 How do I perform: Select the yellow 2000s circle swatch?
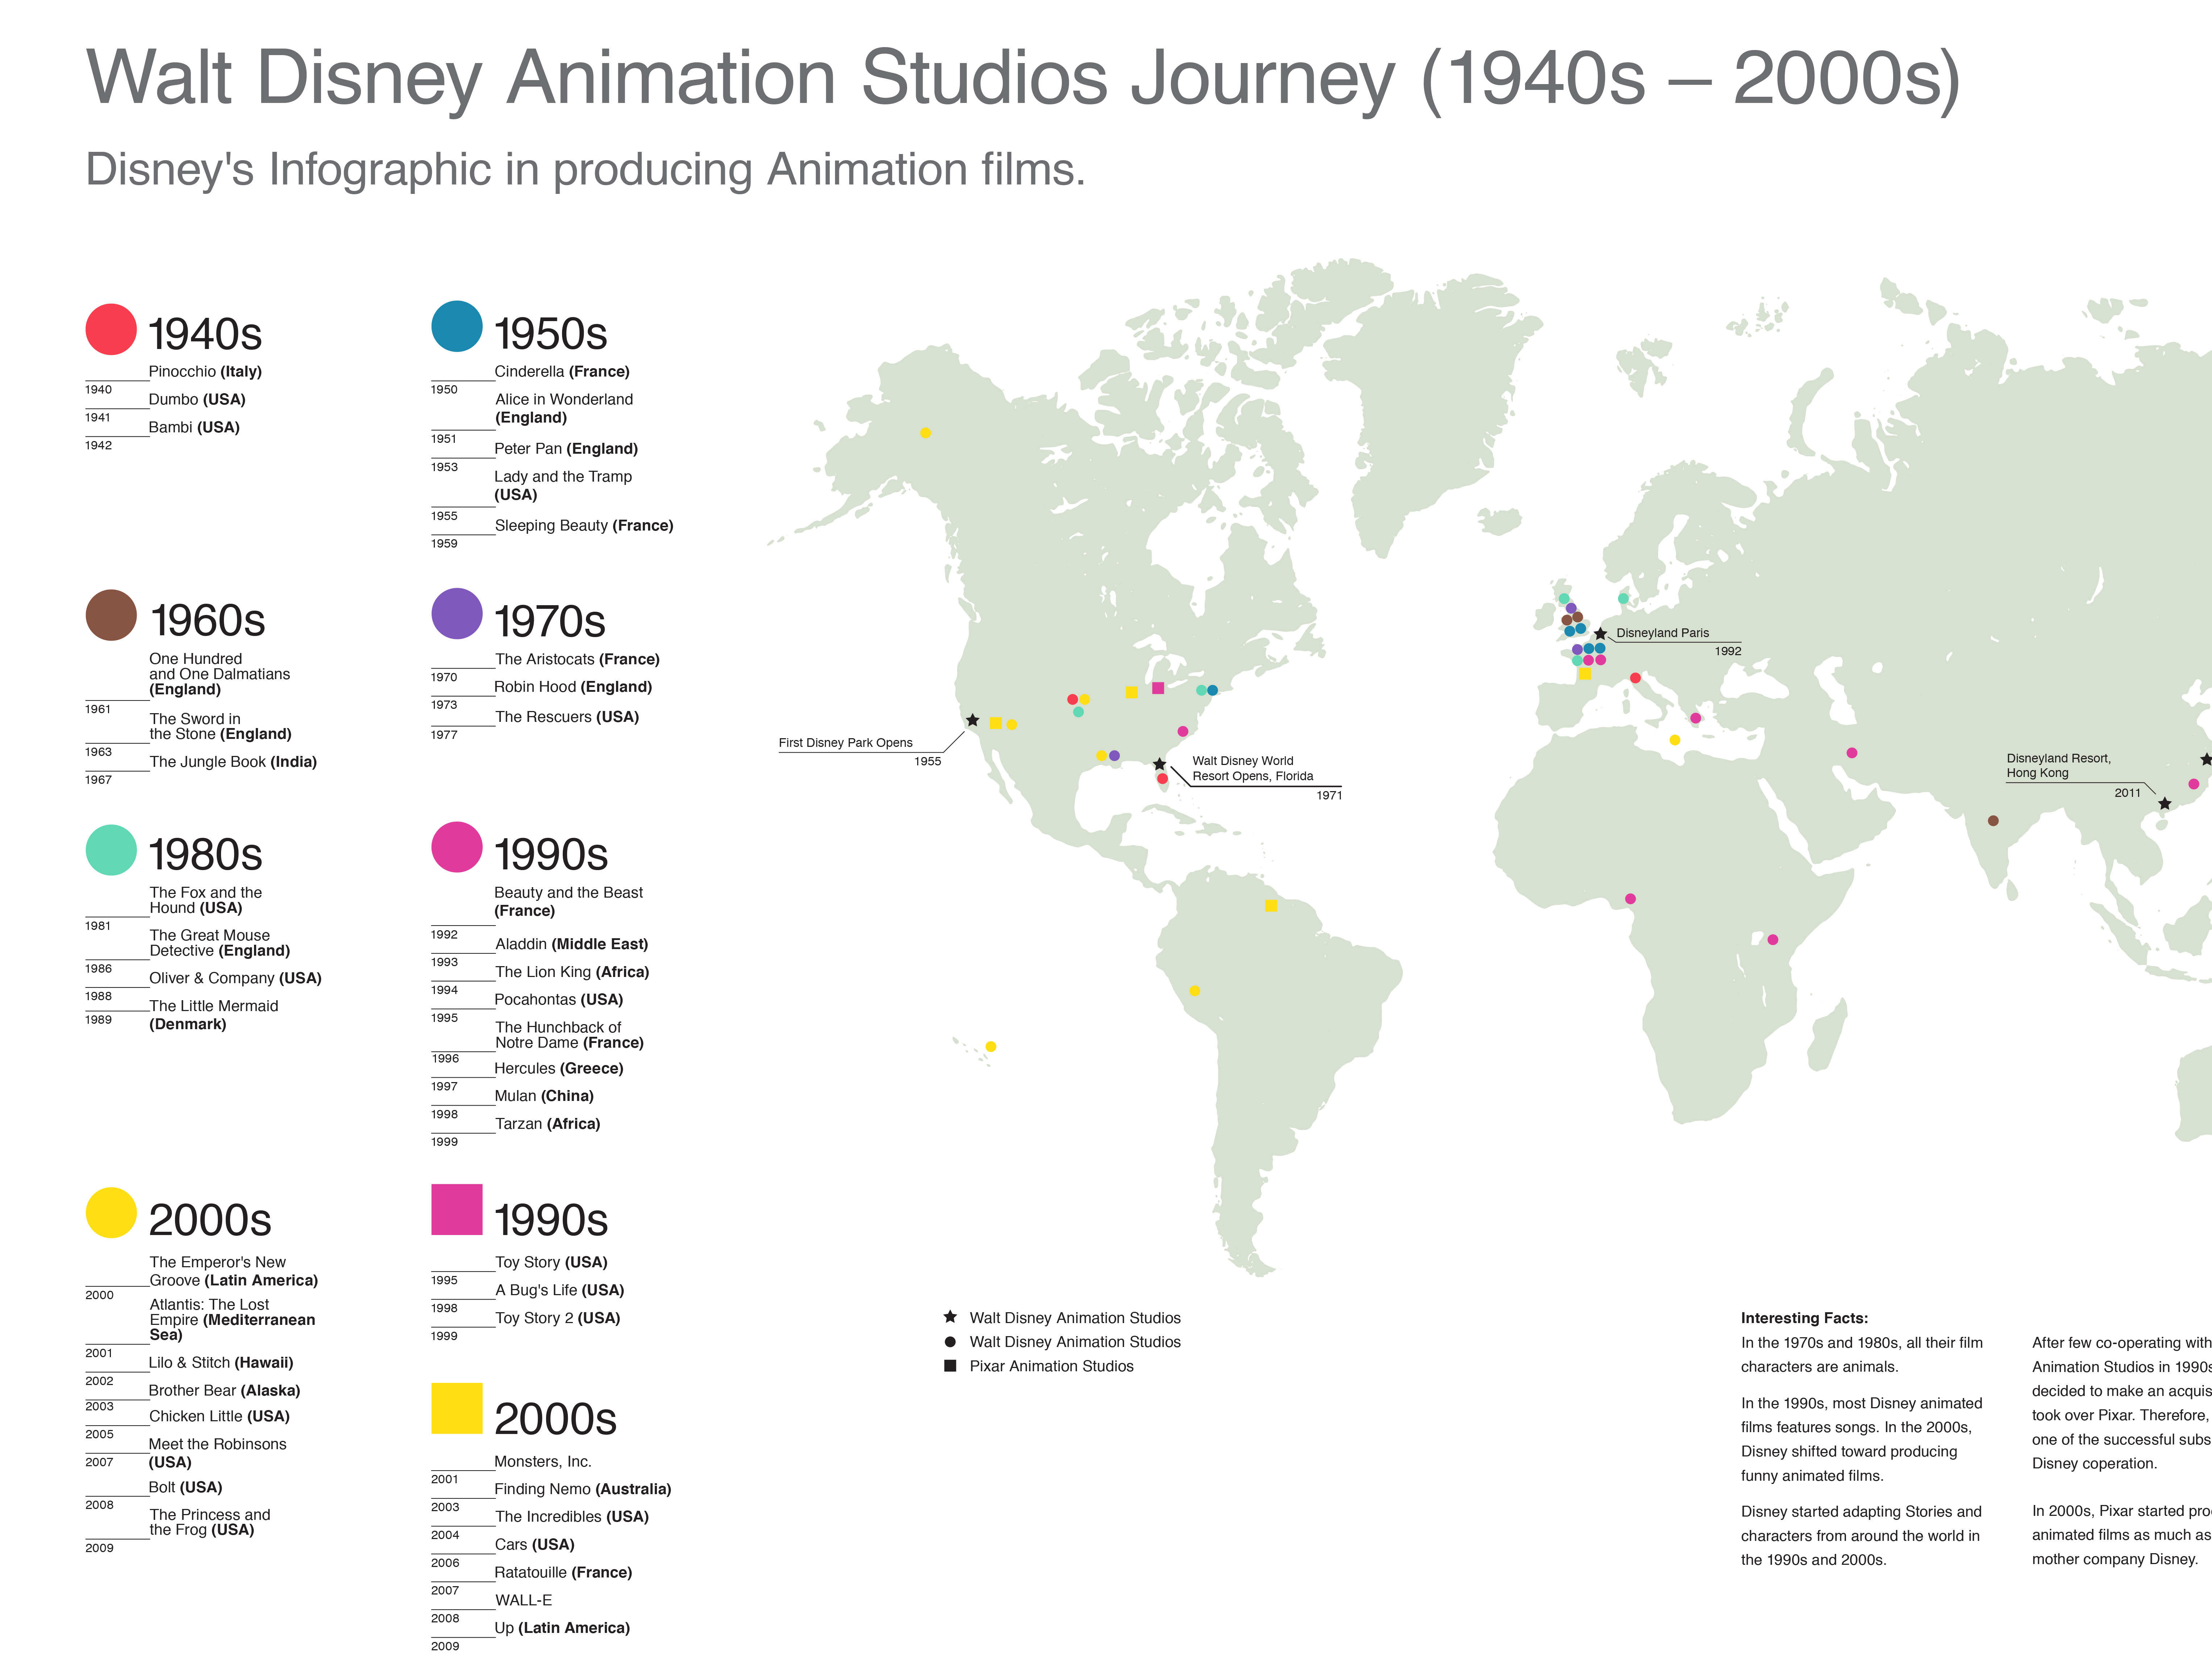pos(111,1213)
